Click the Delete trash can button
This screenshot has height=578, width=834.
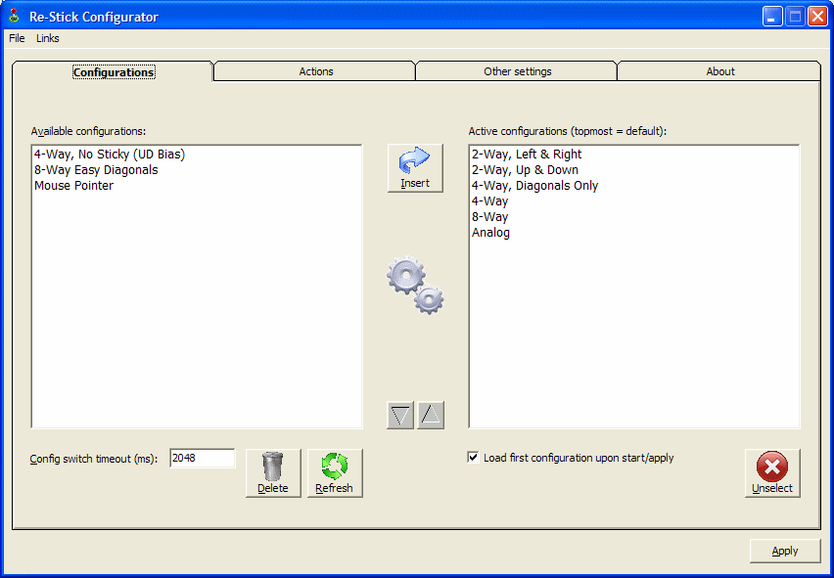(273, 472)
